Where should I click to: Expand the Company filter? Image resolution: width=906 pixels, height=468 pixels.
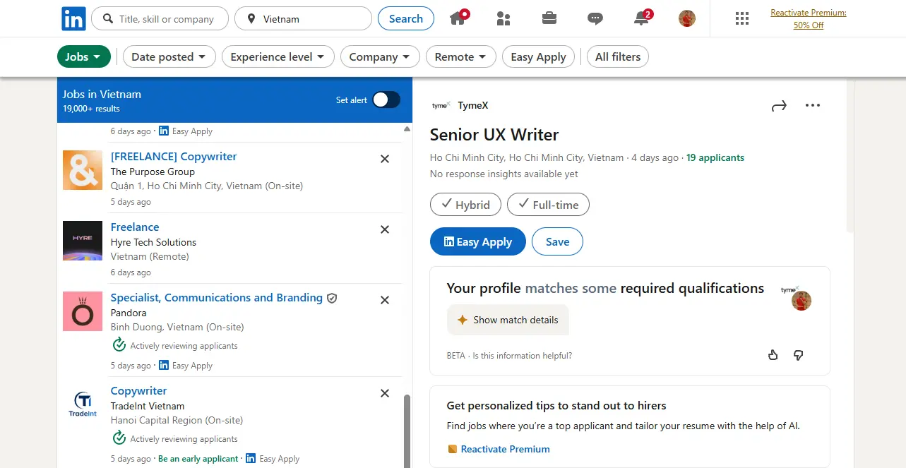pos(380,56)
